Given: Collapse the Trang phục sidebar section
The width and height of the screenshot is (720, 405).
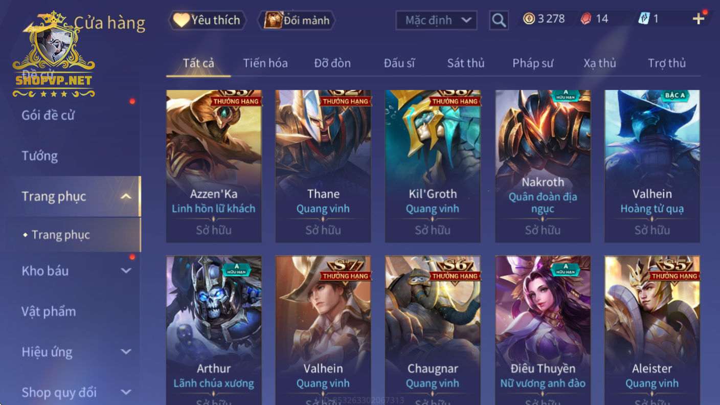Looking at the screenshot, I should 126,196.
